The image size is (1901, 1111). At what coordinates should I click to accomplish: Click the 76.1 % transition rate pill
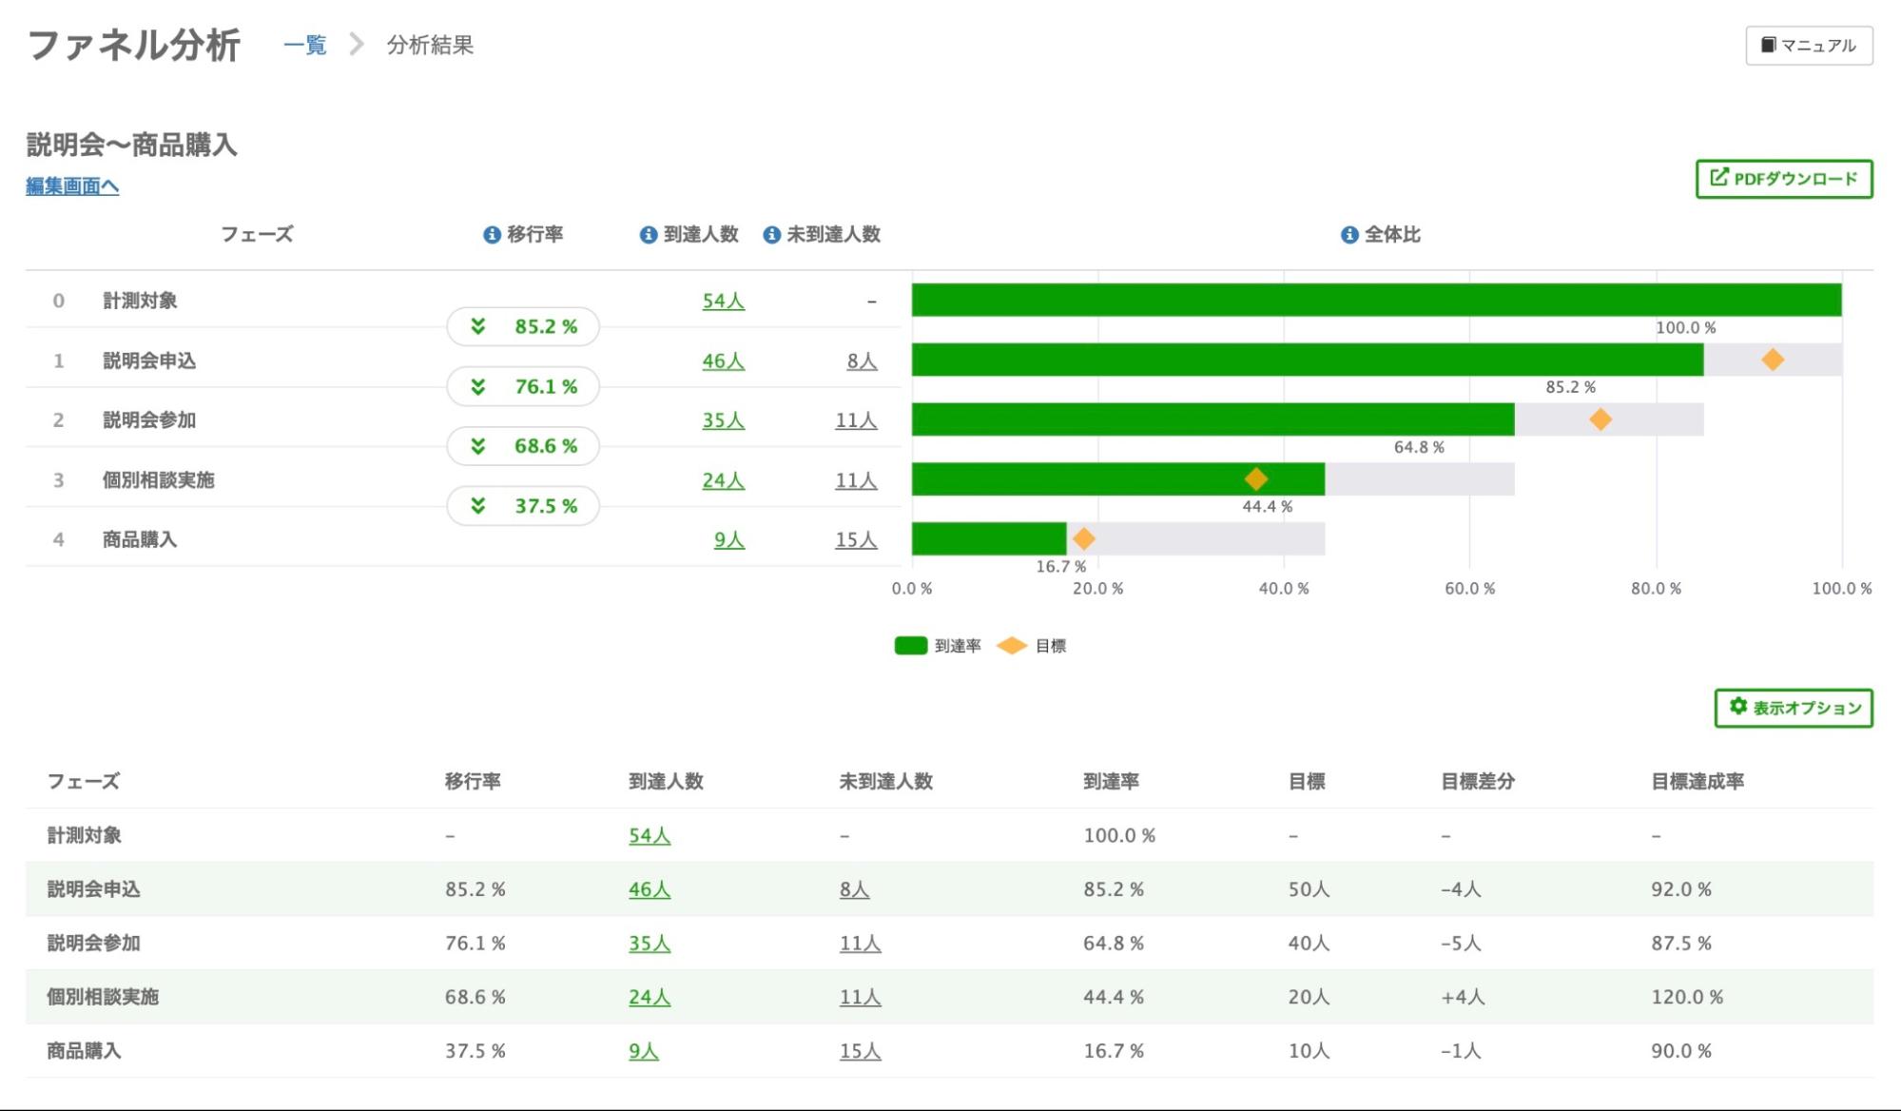tap(523, 386)
